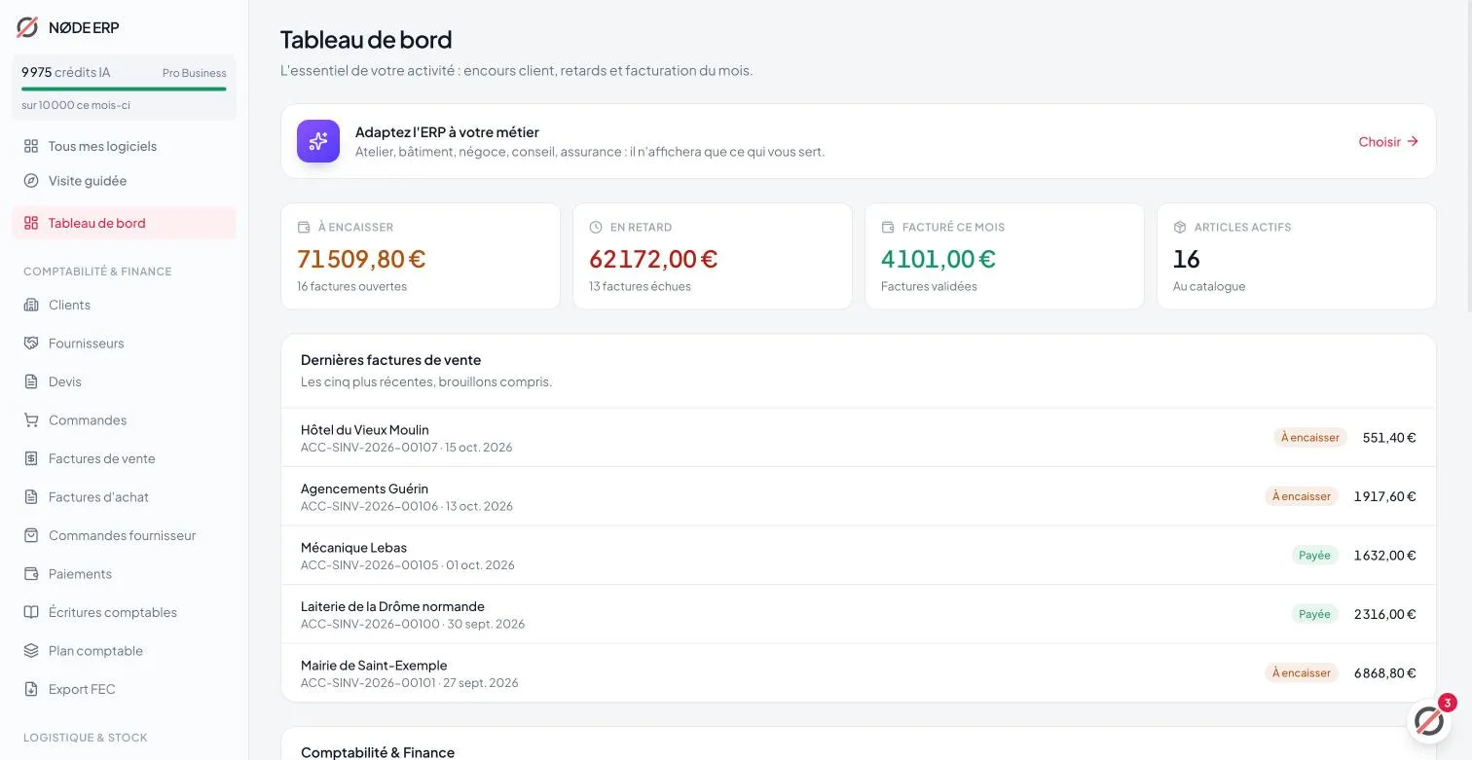Open Écritures comptables page
Viewport: 1472px width, 760px height.
124,612
